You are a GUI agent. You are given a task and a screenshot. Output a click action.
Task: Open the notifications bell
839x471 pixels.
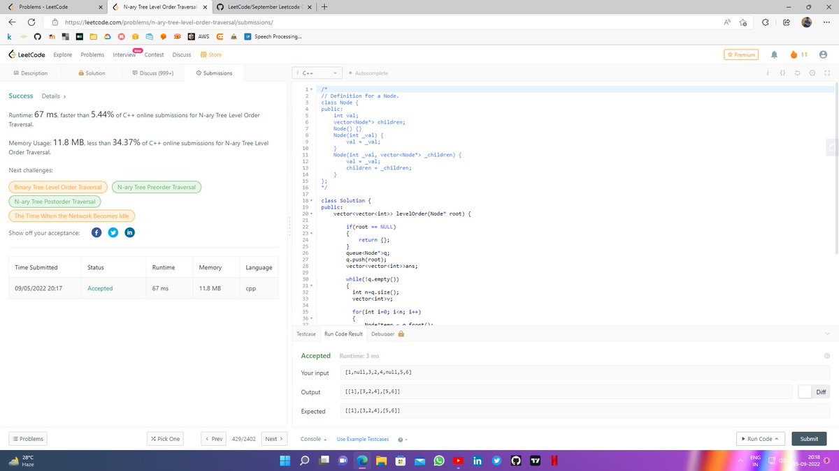tap(775, 54)
